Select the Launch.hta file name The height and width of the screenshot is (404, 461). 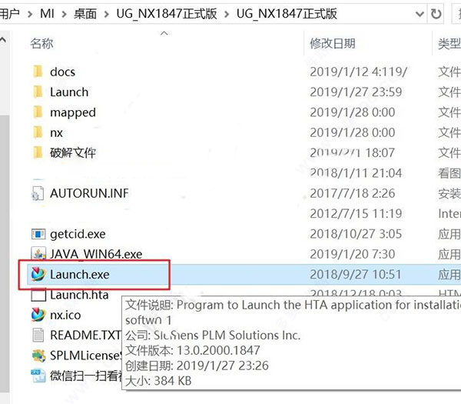pyautogui.click(x=79, y=295)
